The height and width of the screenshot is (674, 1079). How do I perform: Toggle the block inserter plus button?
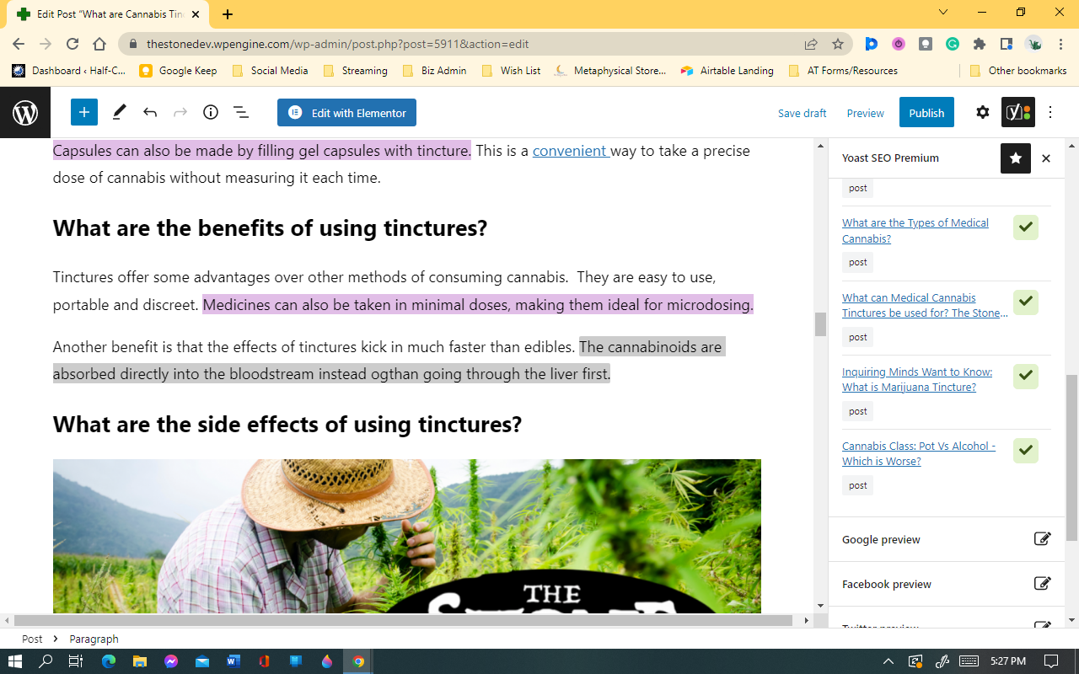84,112
